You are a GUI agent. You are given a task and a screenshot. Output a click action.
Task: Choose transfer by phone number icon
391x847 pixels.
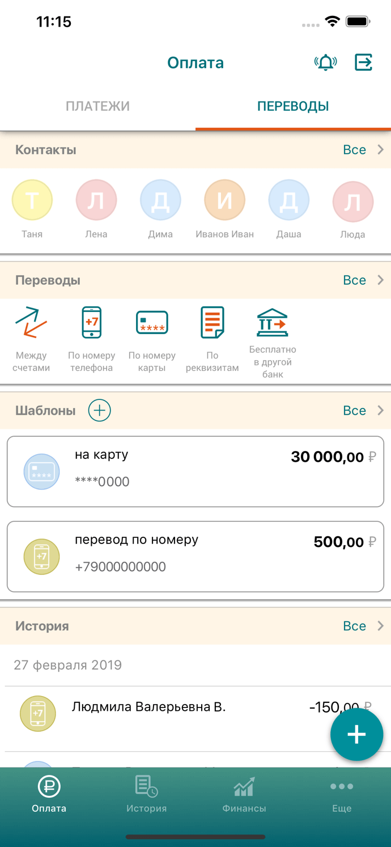pos(92,322)
